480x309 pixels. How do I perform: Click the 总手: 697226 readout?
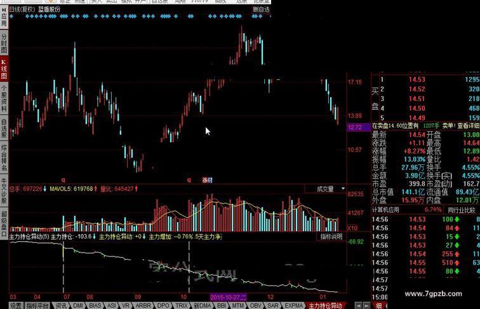27,189
